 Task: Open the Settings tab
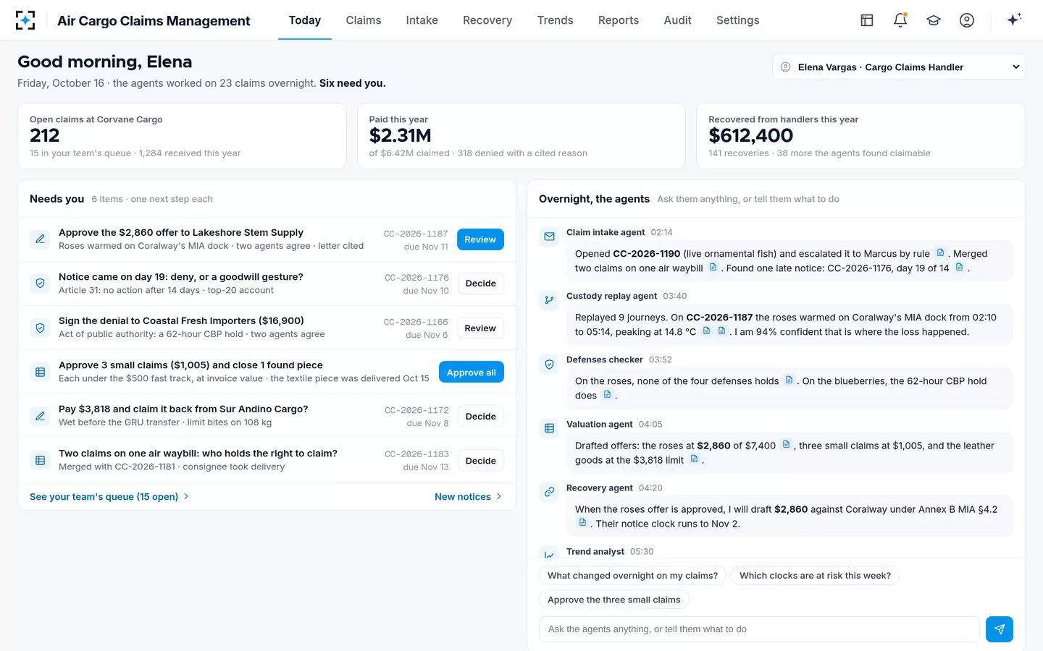click(738, 20)
